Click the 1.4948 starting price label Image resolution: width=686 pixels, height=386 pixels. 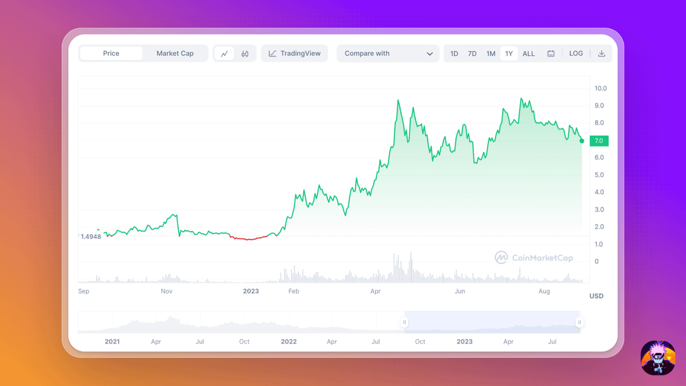(x=90, y=236)
